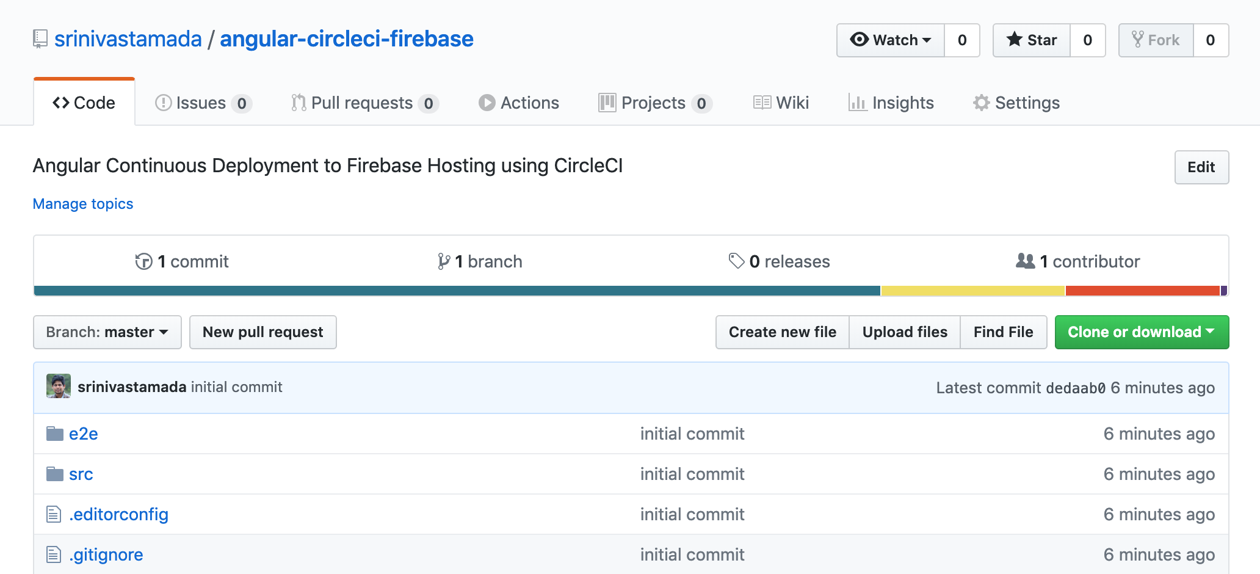Click the Manage topics link
Image resolution: width=1260 pixels, height=574 pixels.
point(83,204)
